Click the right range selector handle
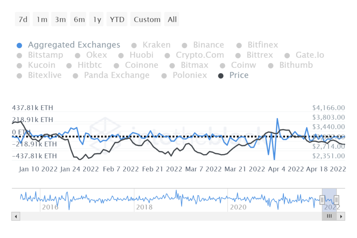 336,200
